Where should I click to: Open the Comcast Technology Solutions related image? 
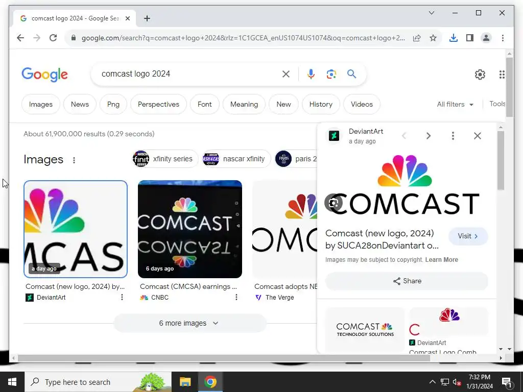click(x=365, y=329)
